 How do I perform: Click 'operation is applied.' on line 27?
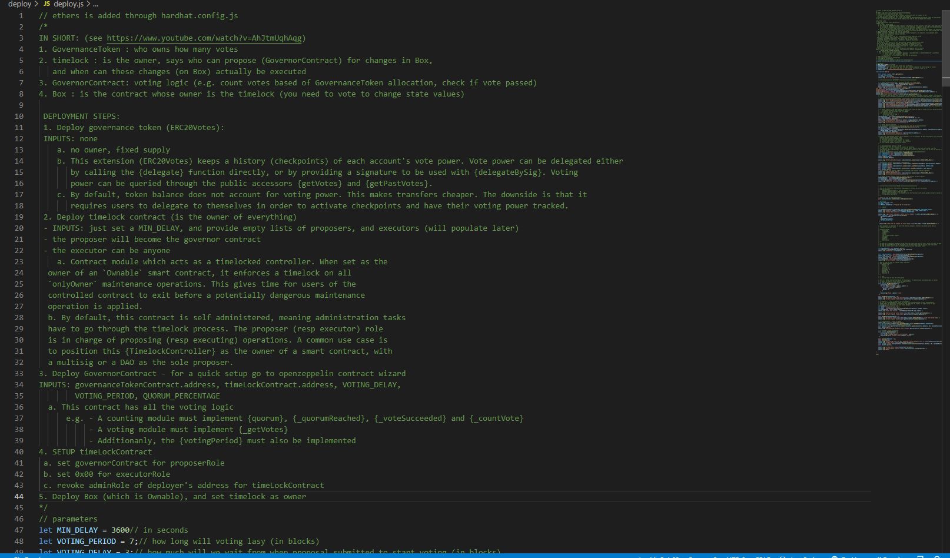point(95,306)
